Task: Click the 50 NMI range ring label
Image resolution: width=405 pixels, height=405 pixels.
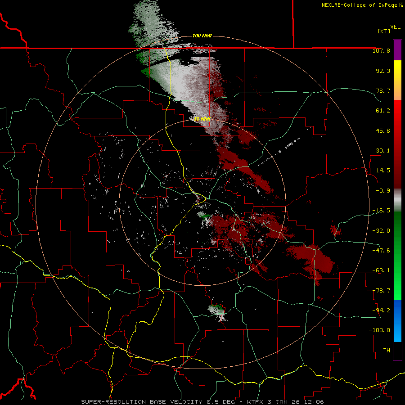Action: pos(202,119)
